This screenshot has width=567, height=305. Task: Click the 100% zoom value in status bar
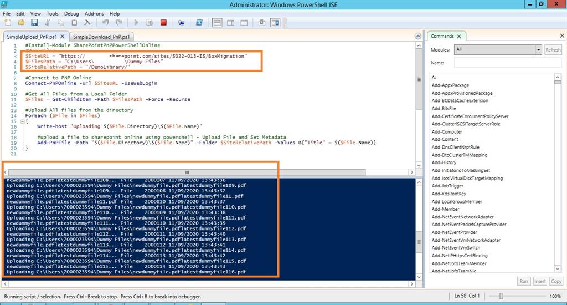[x=555, y=296]
